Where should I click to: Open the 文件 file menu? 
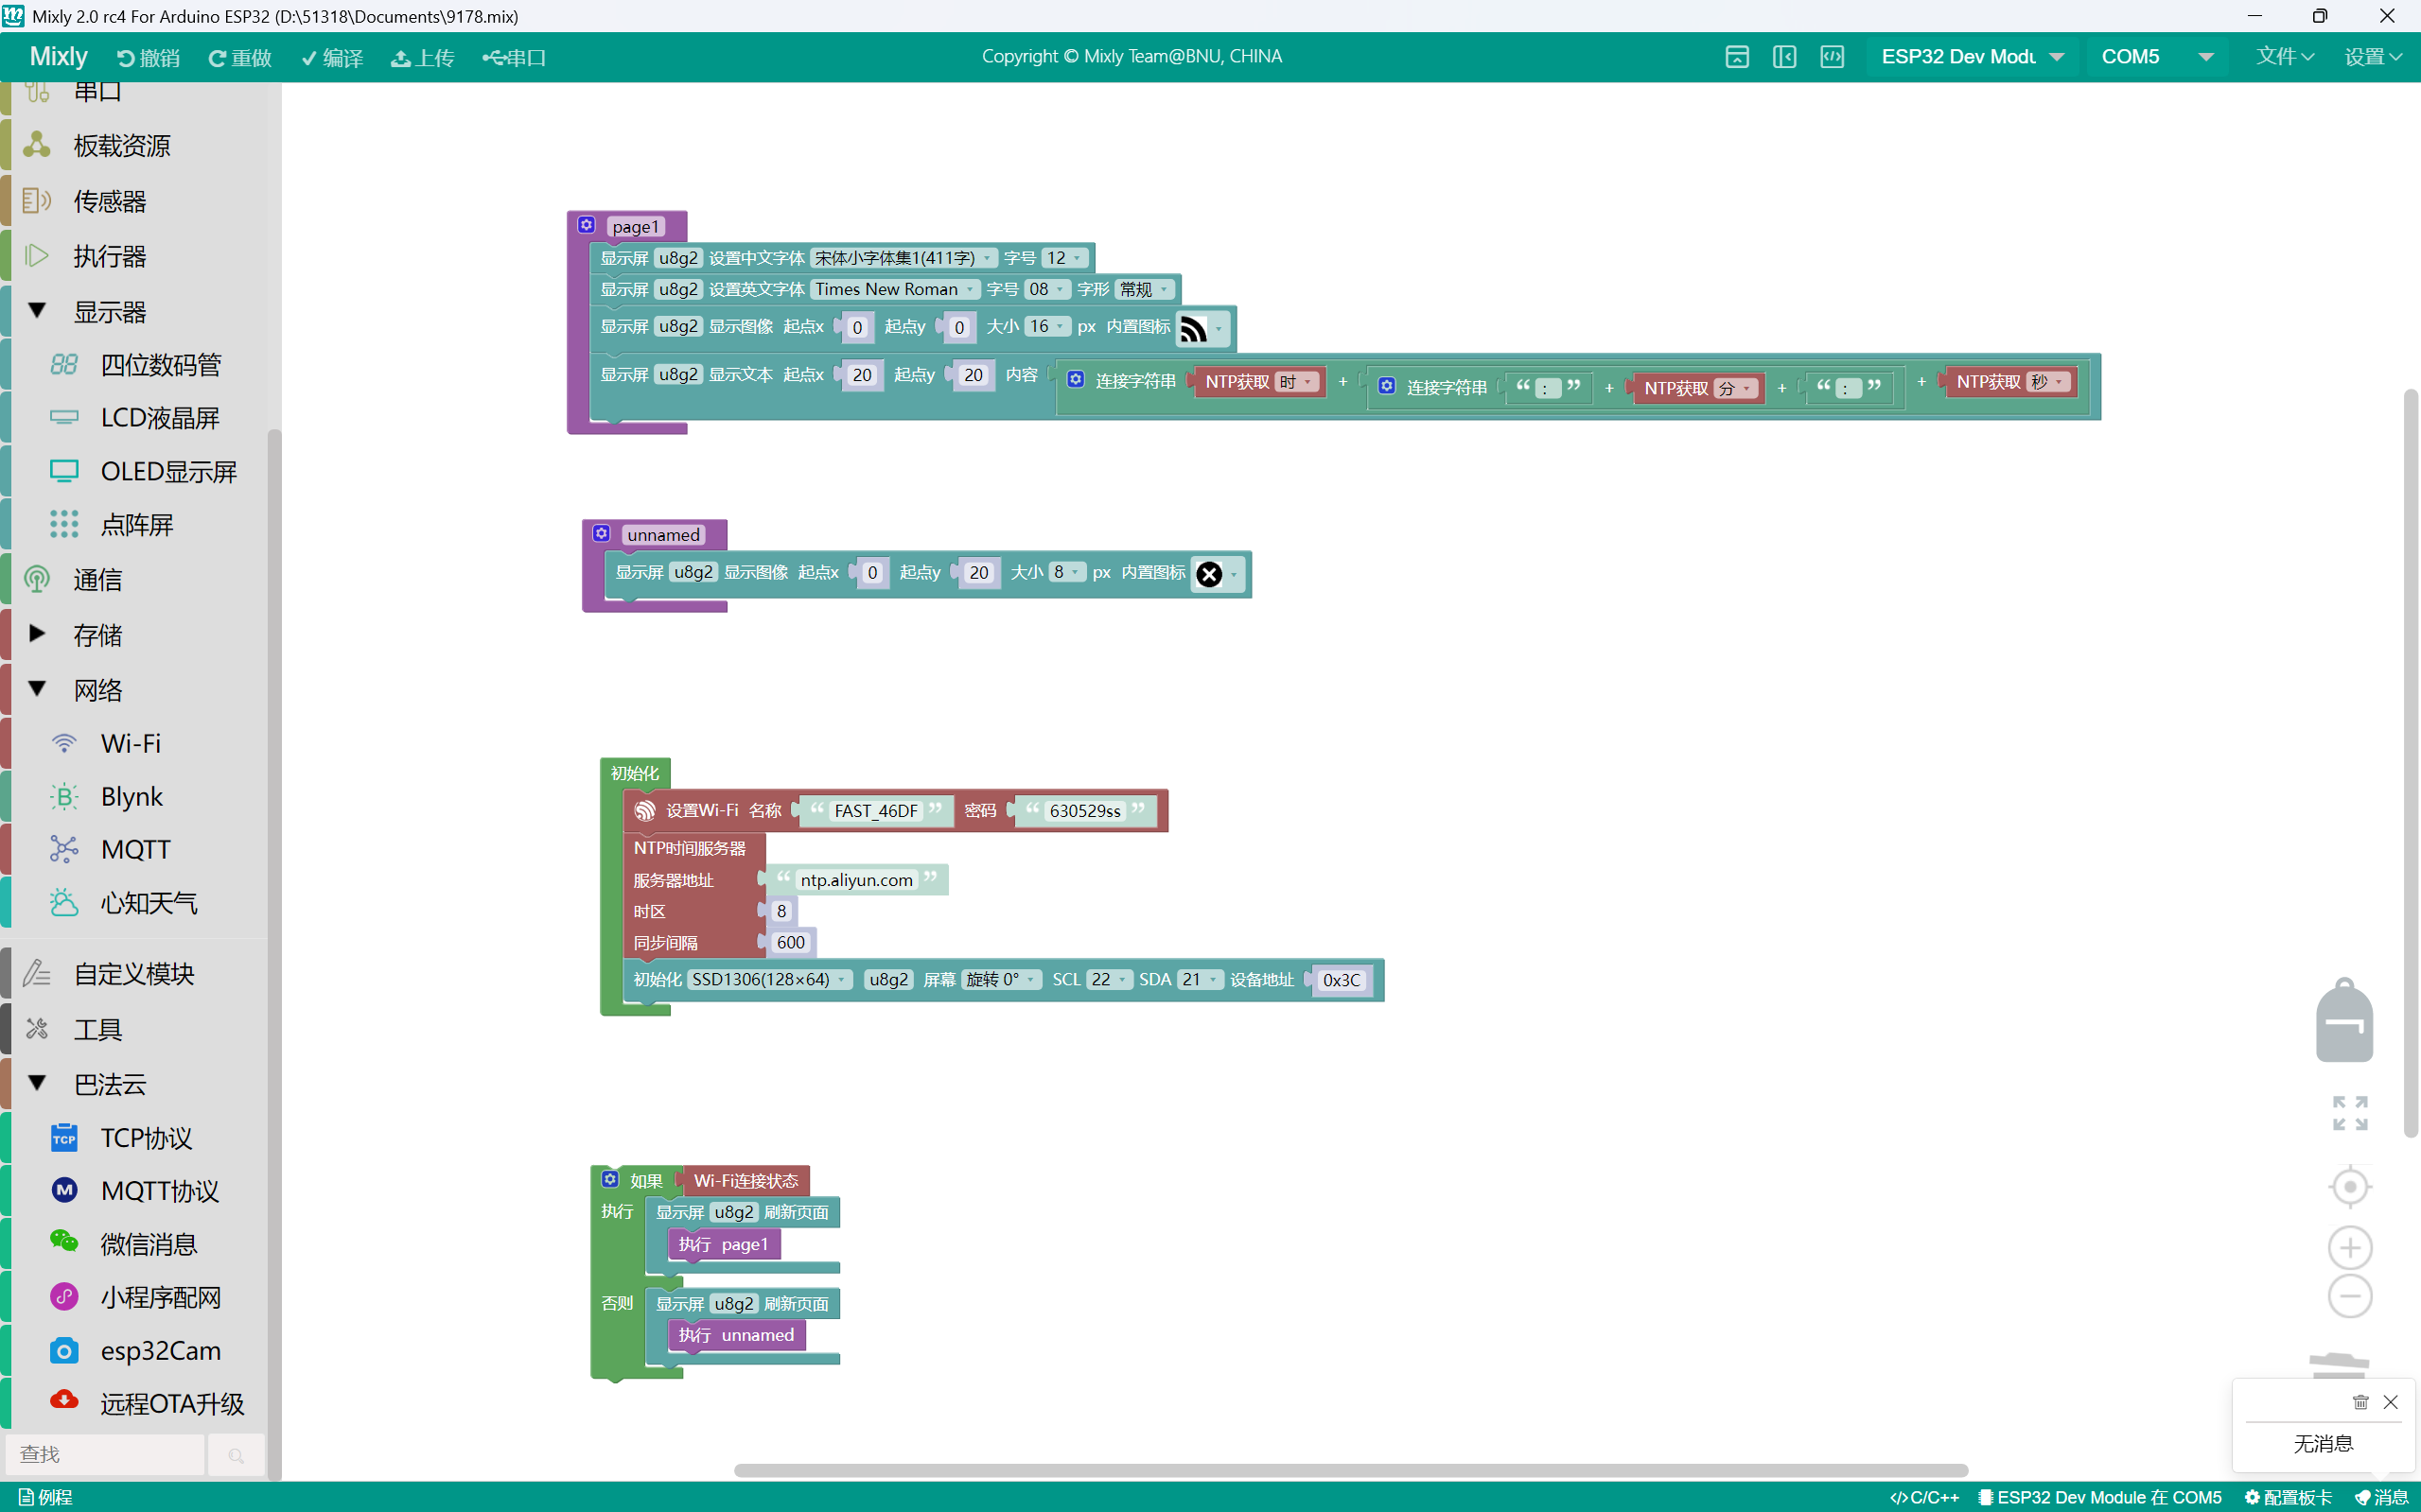[2284, 57]
